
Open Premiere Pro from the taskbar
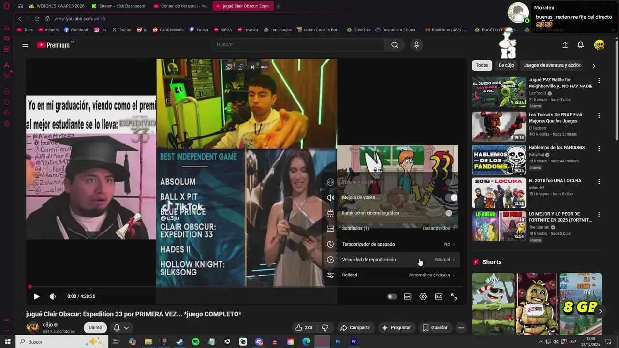(354, 342)
